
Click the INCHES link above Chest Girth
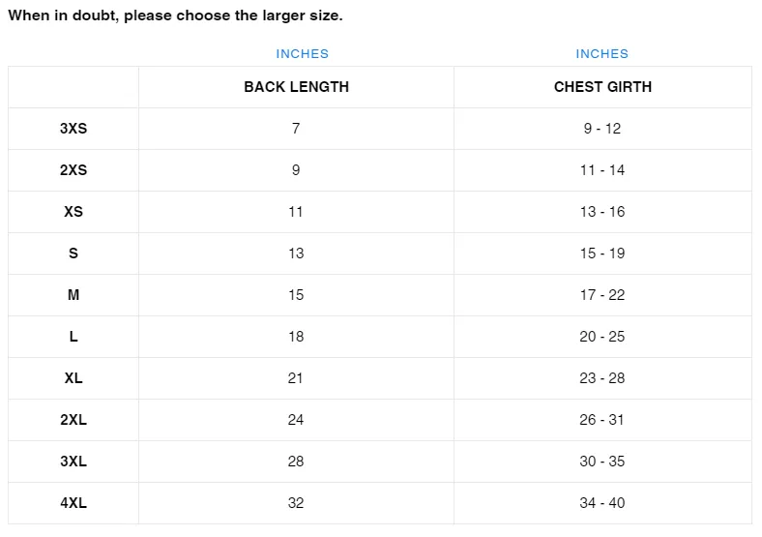tap(602, 54)
